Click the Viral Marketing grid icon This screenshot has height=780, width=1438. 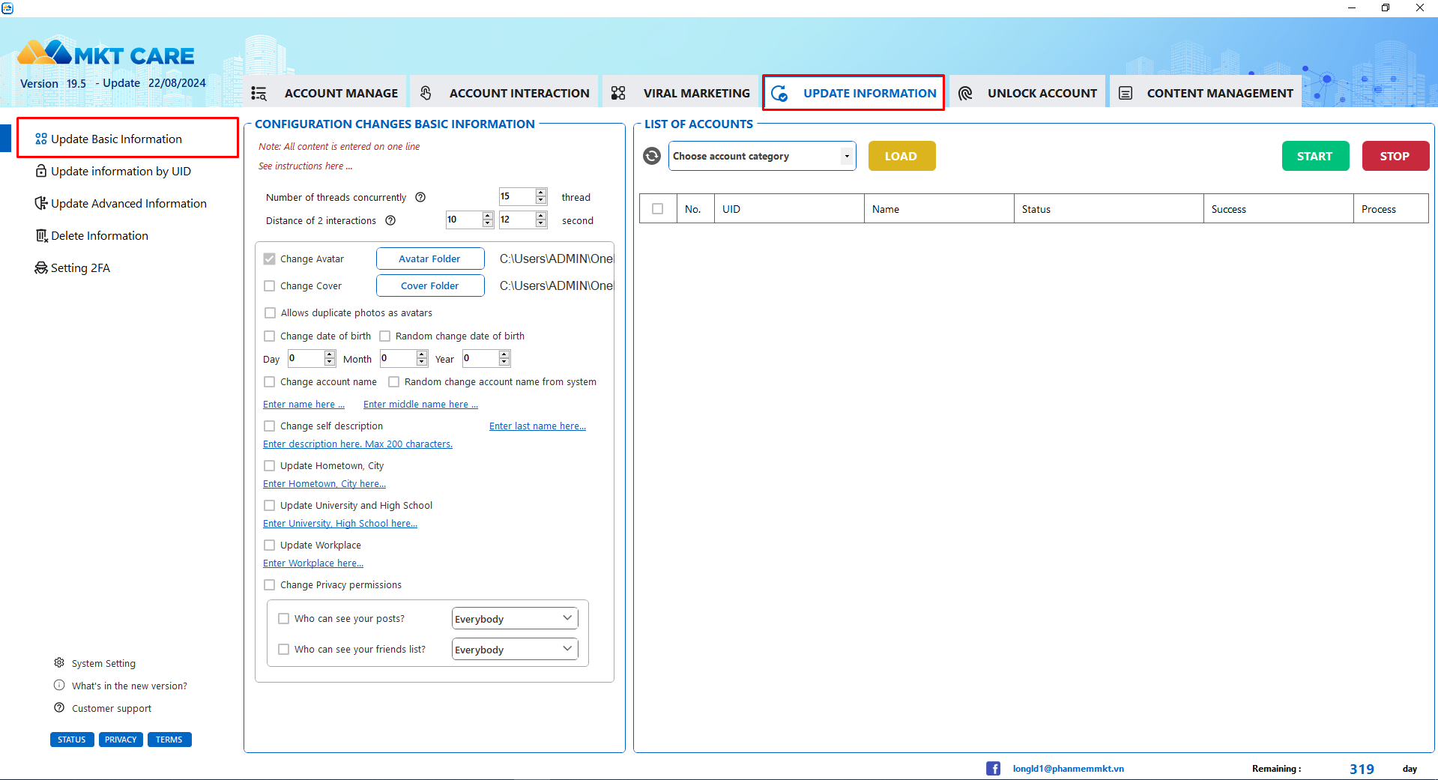(x=618, y=93)
